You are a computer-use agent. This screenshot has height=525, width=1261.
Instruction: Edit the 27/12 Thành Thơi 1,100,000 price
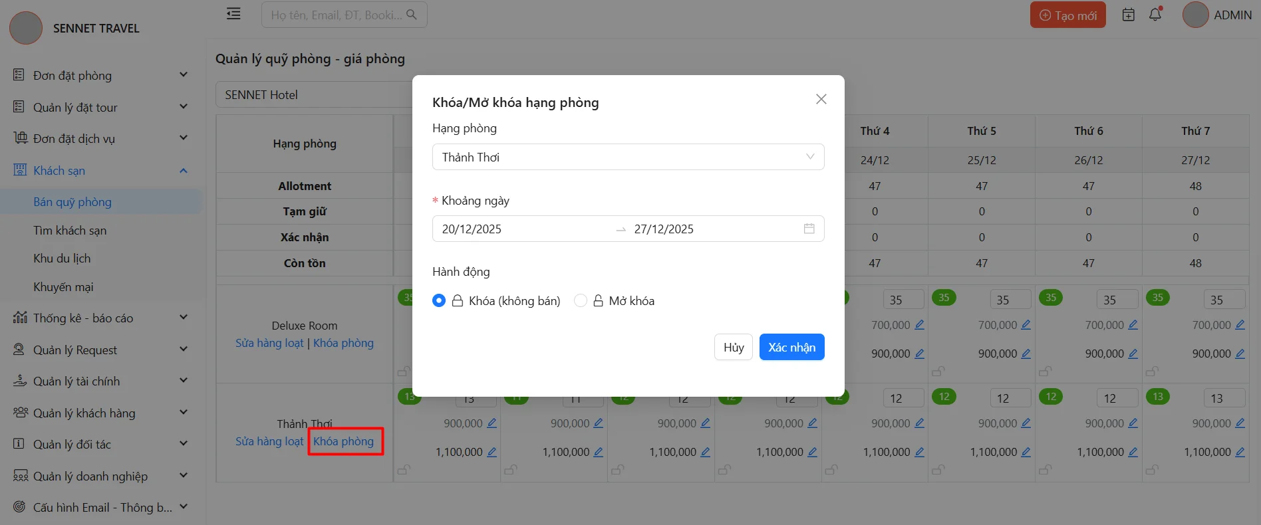click(1240, 452)
